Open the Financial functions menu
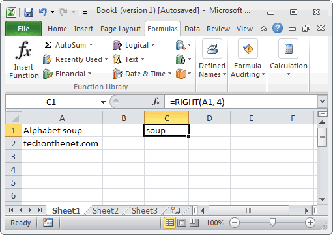Screen dimensions: 333x235 (67, 74)
